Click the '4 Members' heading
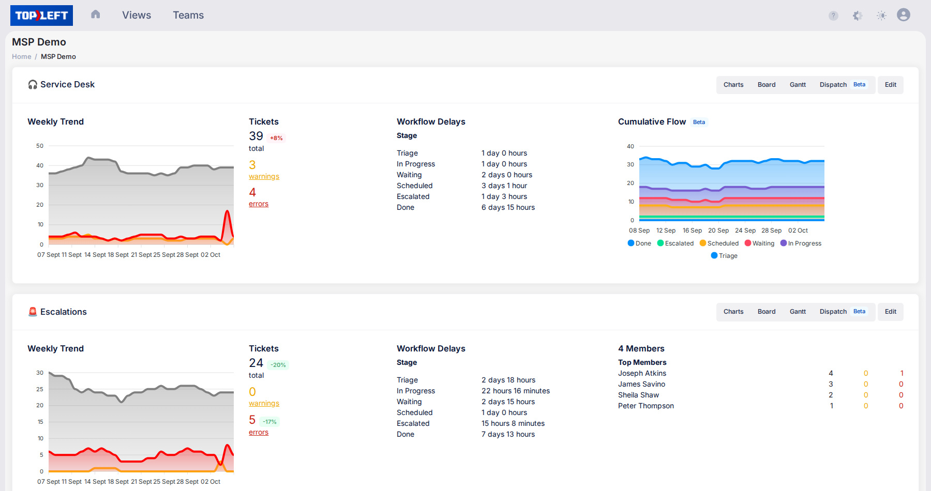This screenshot has height=491, width=931. tap(641, 348)
